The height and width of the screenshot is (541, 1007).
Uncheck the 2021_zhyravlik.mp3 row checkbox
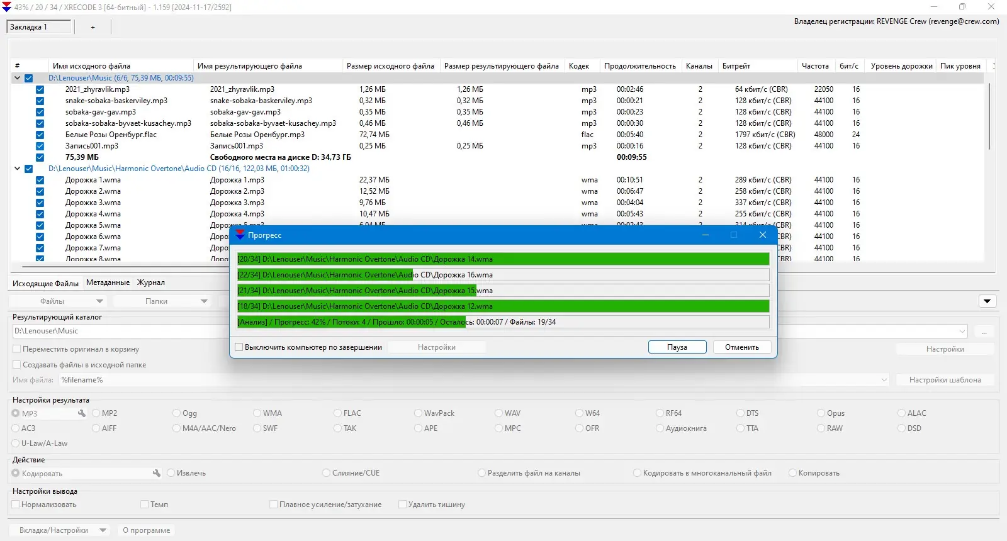[40, 89]
